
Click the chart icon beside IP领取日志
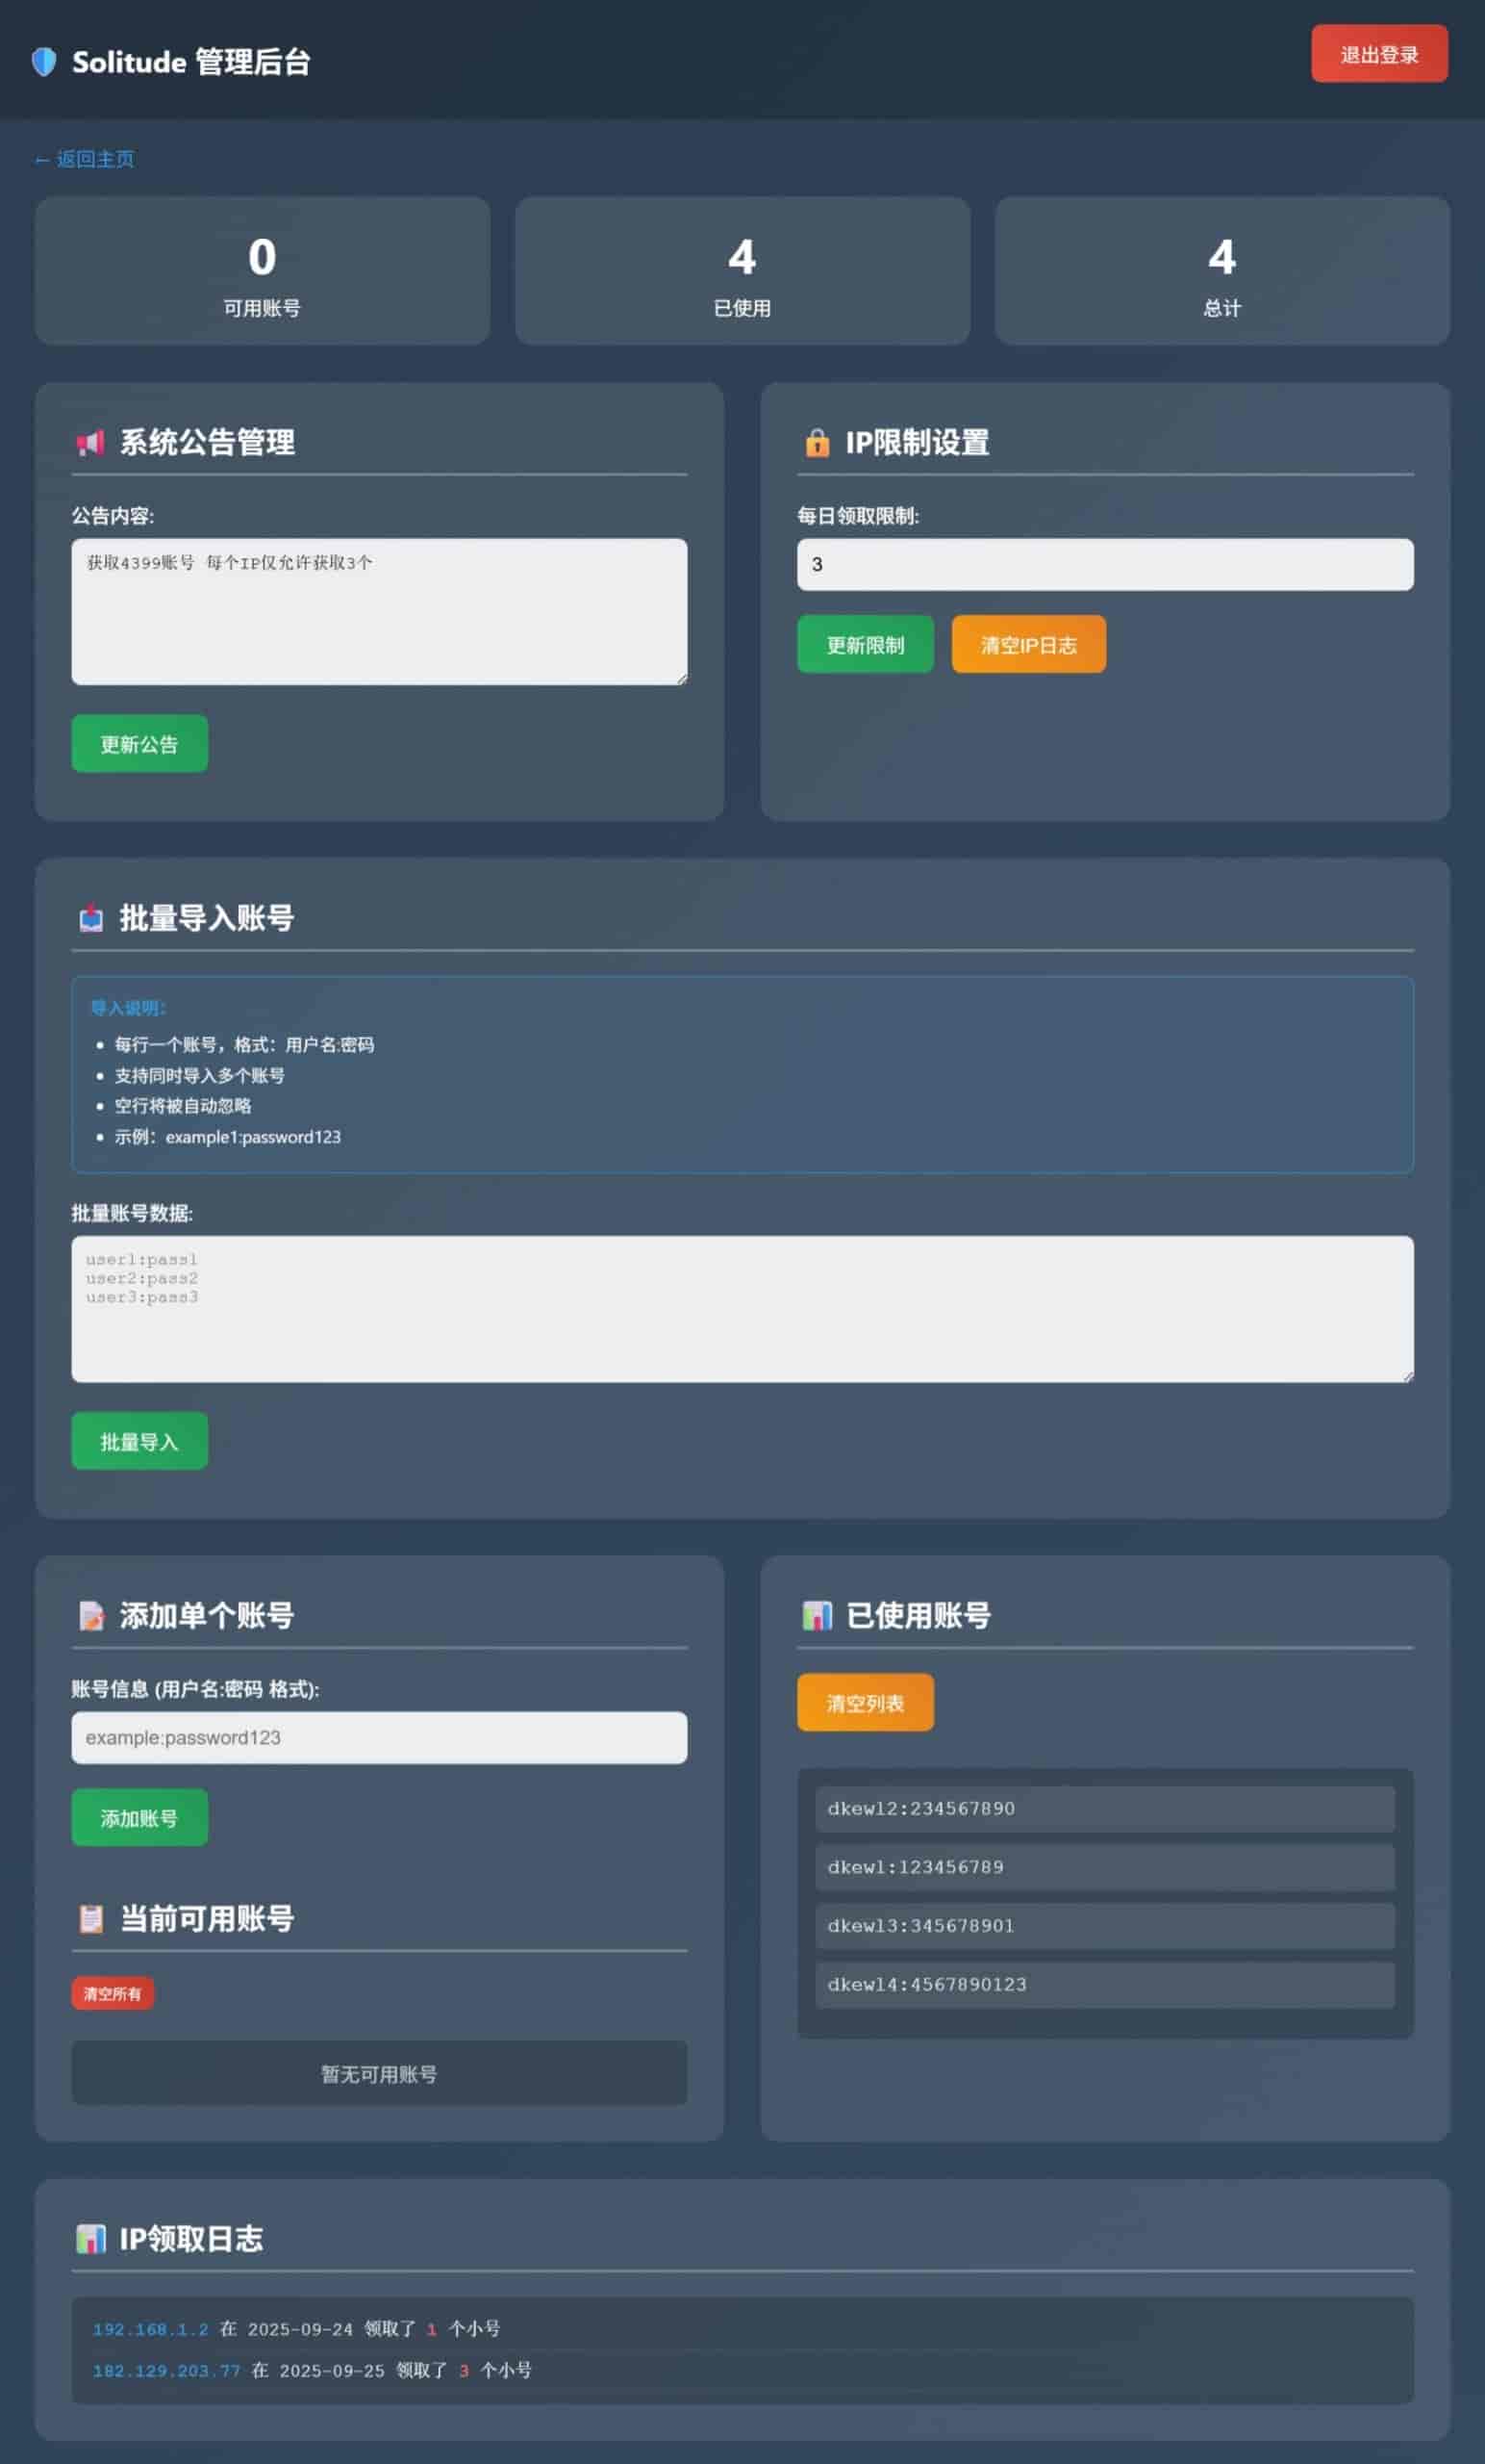[91, 2239]
